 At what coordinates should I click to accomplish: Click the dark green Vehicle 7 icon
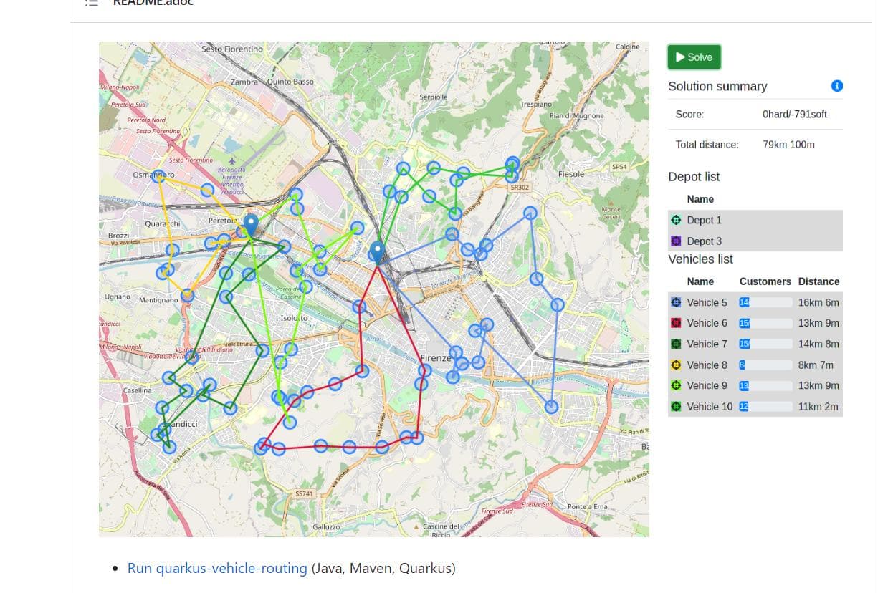tap(676, 344)
